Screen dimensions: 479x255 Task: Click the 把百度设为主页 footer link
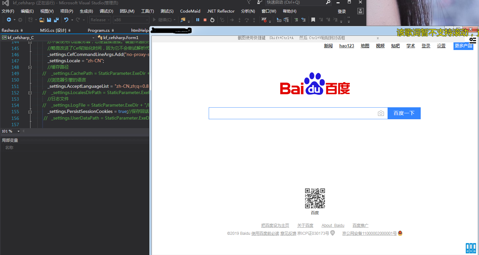point(275,226)
